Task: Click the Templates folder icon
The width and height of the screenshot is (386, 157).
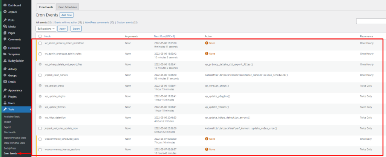Action: [5, 54]
